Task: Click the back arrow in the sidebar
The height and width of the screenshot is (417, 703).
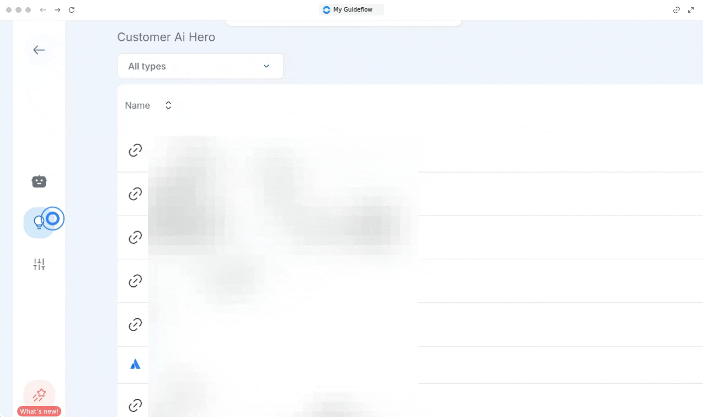Action: [39, 50]
